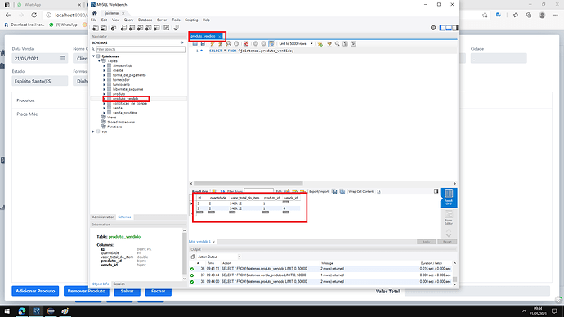564x317 pixels.
Task: Expand the venda table node
Action: pyautogui.click(x=105, y=108)
